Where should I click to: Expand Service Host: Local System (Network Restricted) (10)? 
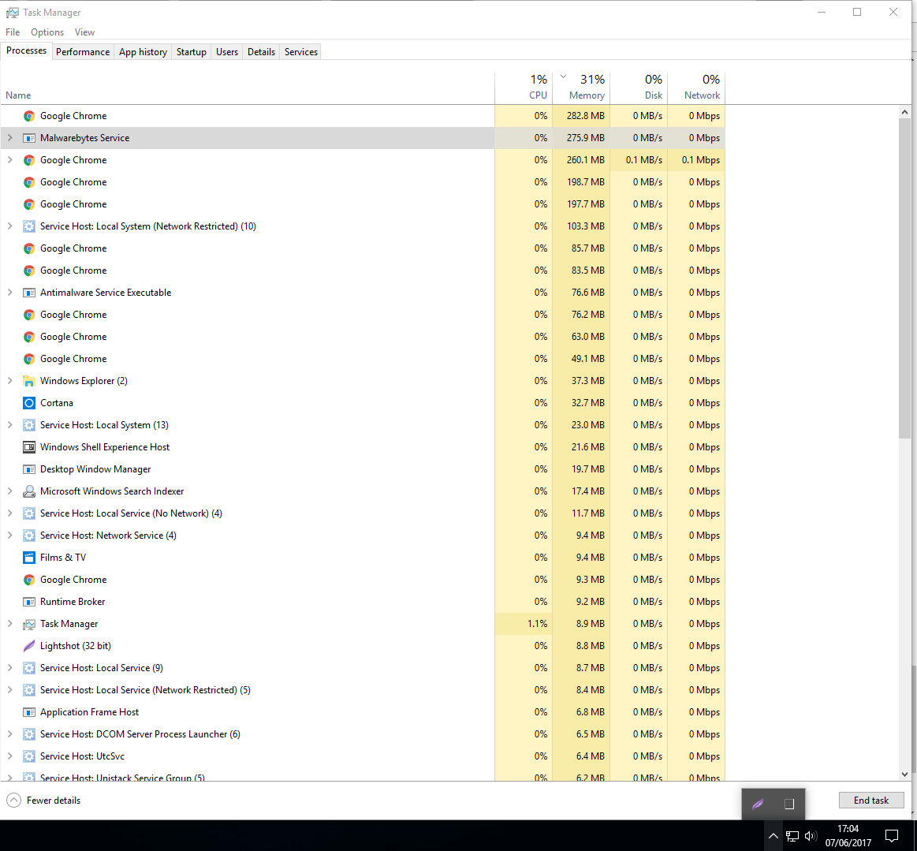point(10,226)
